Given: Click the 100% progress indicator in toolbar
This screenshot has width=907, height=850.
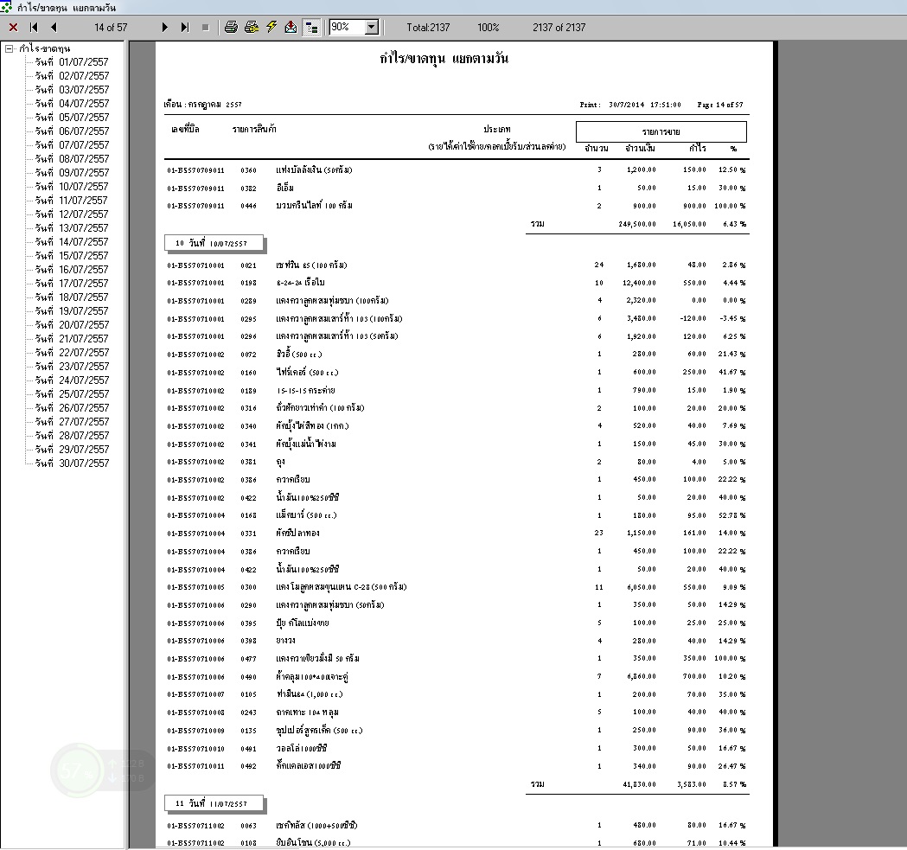Looking at the screenshot, I should 489,27.
